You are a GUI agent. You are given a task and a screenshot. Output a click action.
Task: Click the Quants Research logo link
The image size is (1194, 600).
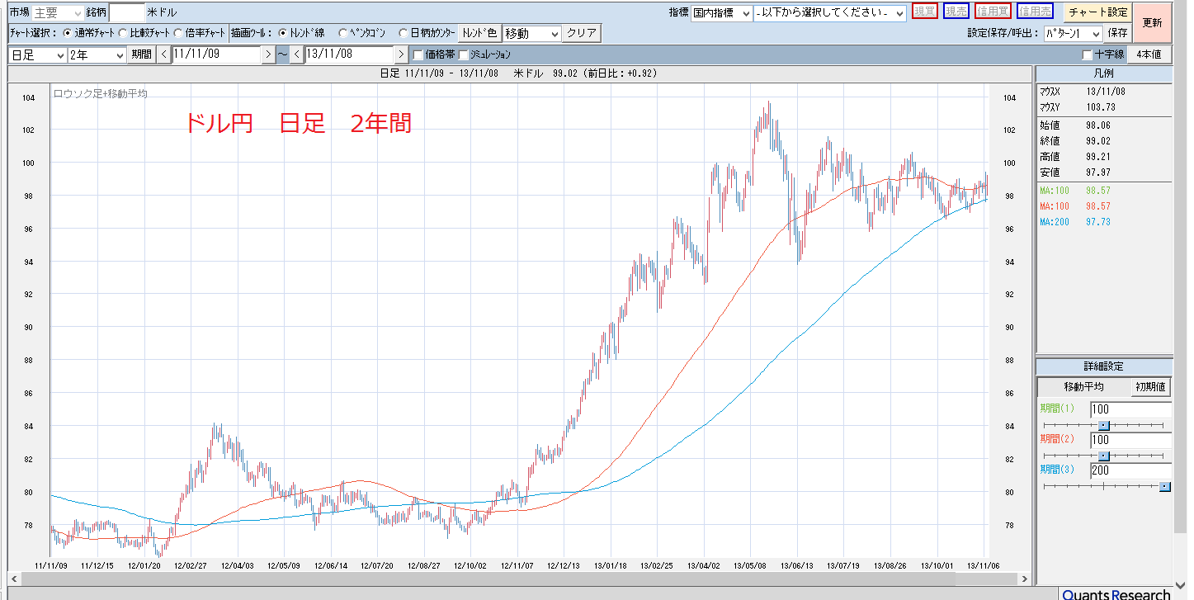click(x=1116, y=594)
